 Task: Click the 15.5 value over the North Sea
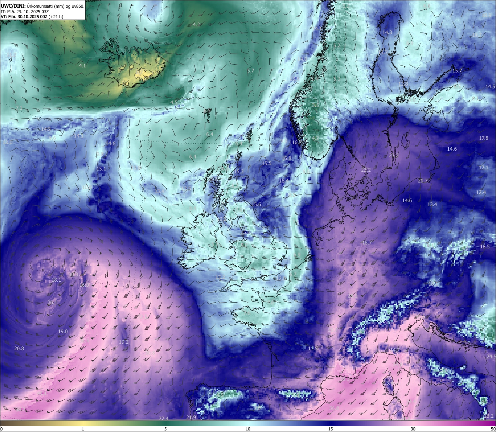pyautogui.click(x=267, y=163)
